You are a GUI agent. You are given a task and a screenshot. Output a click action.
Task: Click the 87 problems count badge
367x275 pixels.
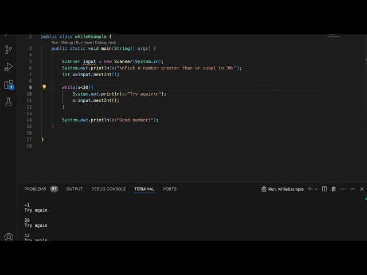pos(54,188)
